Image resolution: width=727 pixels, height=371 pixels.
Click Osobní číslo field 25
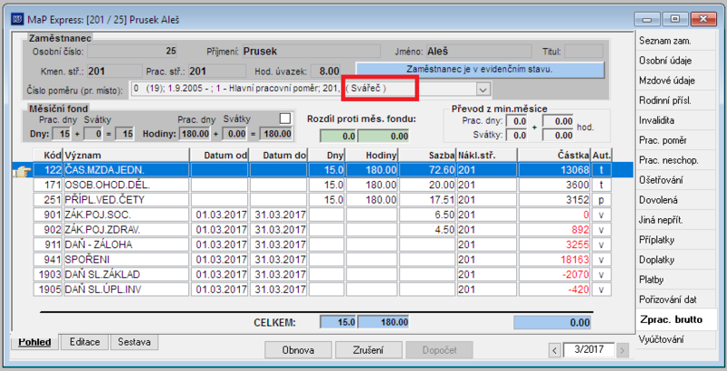pyautogui.click(x=133, y=51)
